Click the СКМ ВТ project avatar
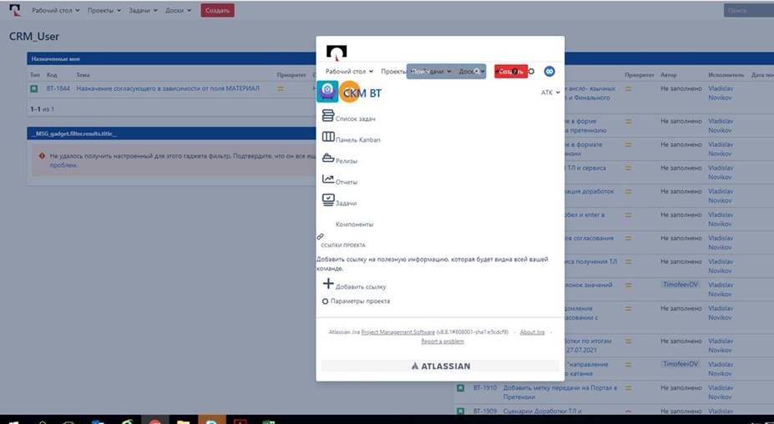 point(327,92)
